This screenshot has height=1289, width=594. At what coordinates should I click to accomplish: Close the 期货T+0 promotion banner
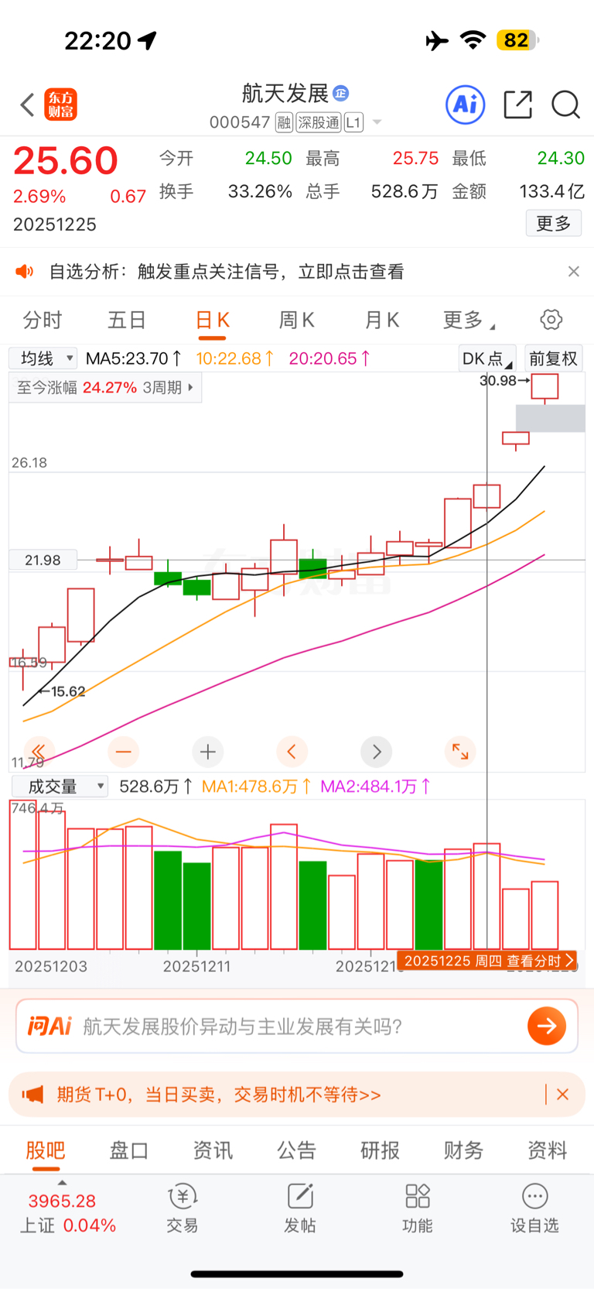coord(562,1094)
